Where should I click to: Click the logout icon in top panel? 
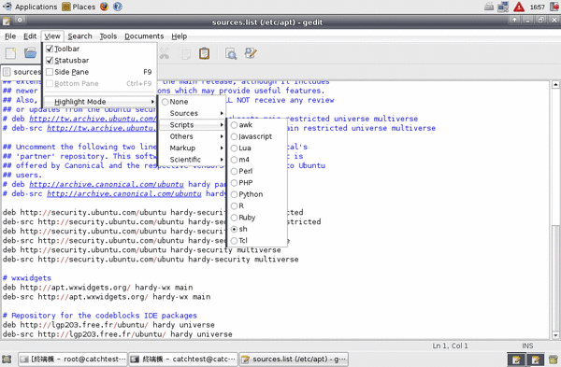click(x=554, y=7)
